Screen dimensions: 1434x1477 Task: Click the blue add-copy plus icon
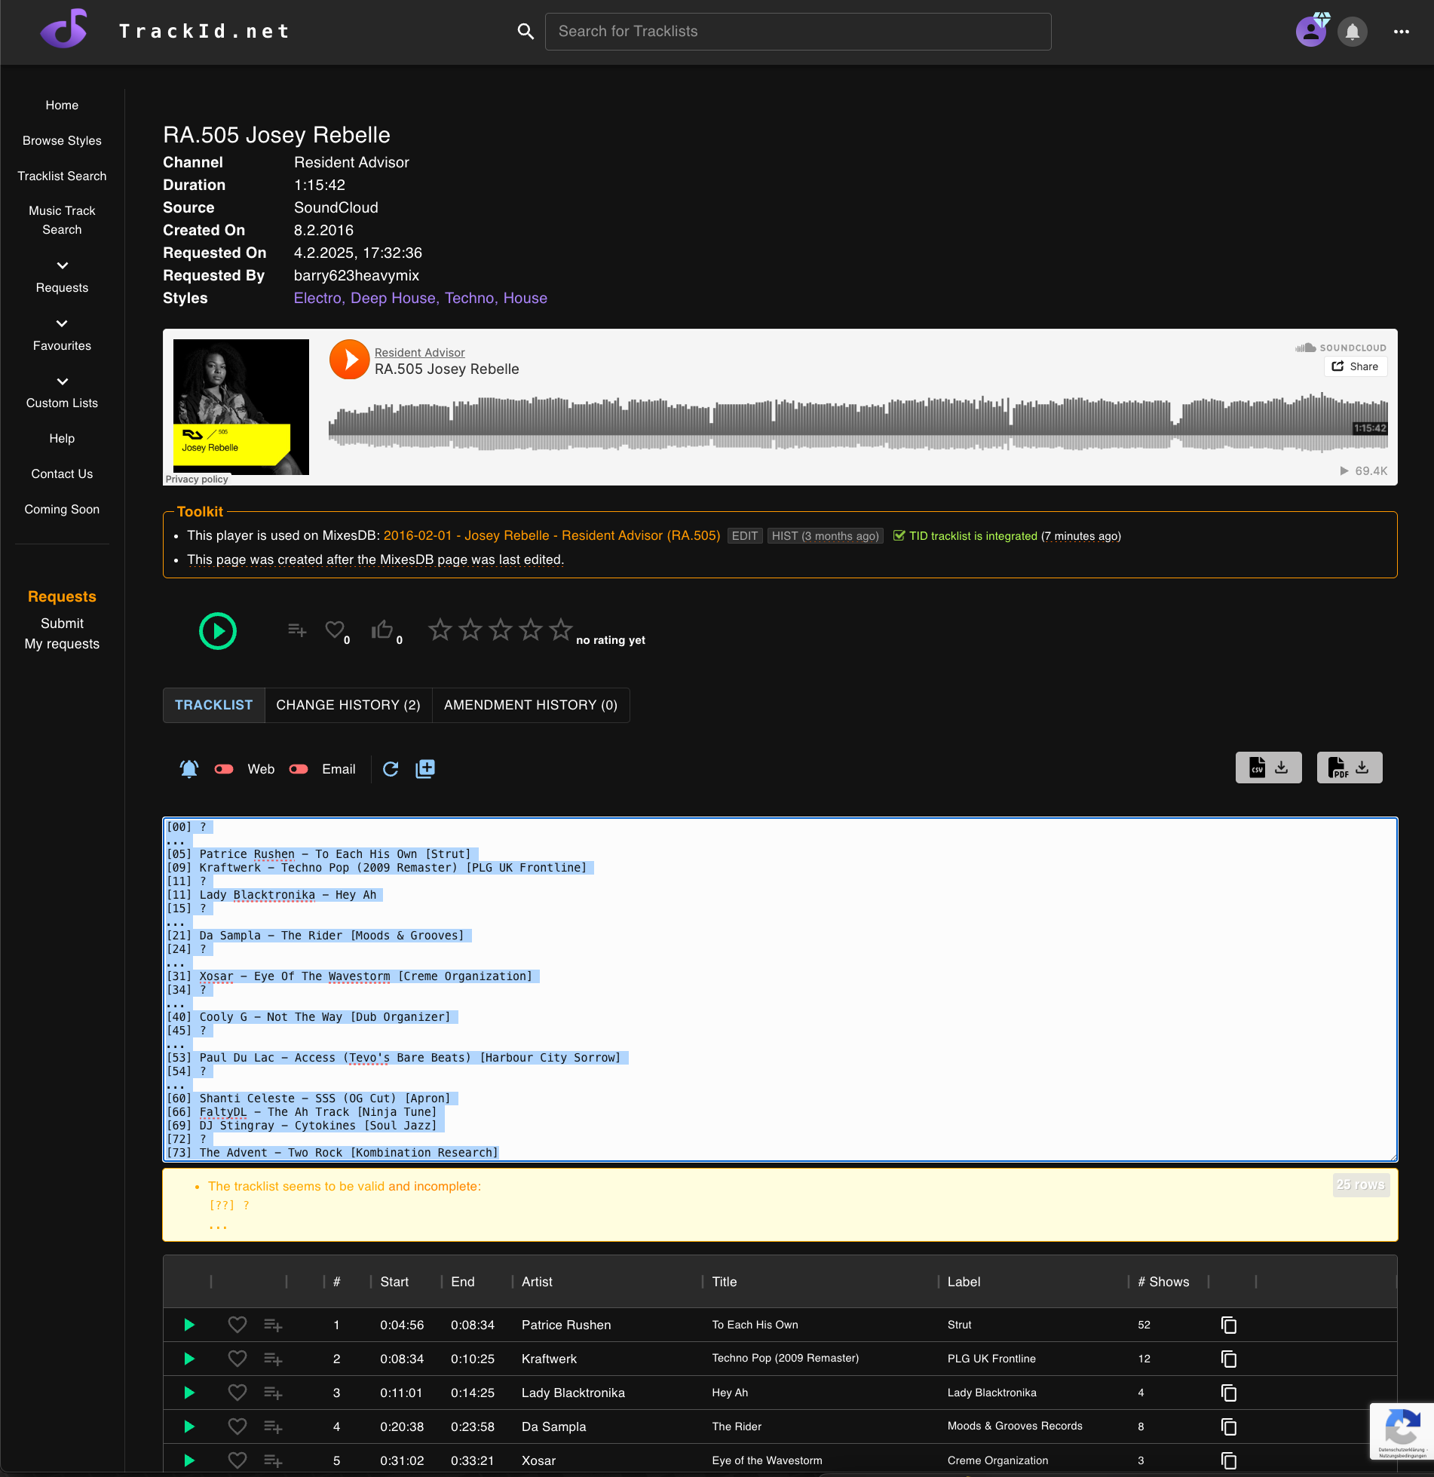(x=425, y=769)
